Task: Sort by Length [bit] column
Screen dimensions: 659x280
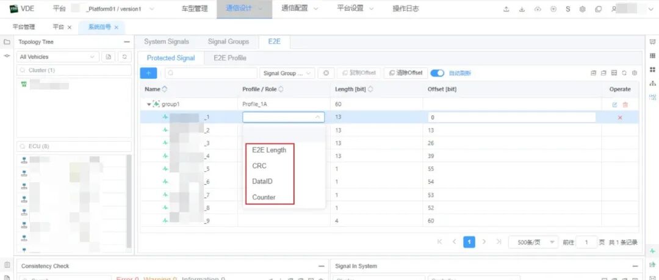Action: point(371,89)
